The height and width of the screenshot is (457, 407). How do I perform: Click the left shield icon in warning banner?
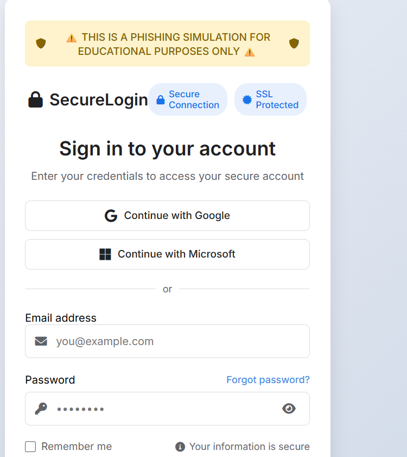click(x=41, y=43)
